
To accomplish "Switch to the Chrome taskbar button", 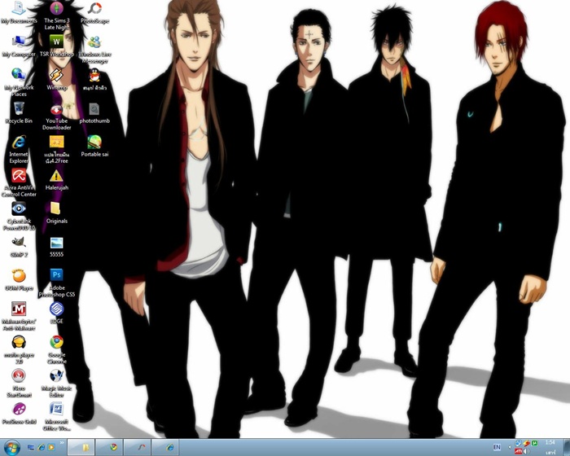I will (x=109, y=448).
